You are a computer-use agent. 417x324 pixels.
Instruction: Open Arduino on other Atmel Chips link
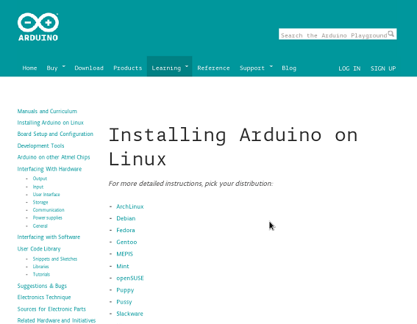(54, 157)
